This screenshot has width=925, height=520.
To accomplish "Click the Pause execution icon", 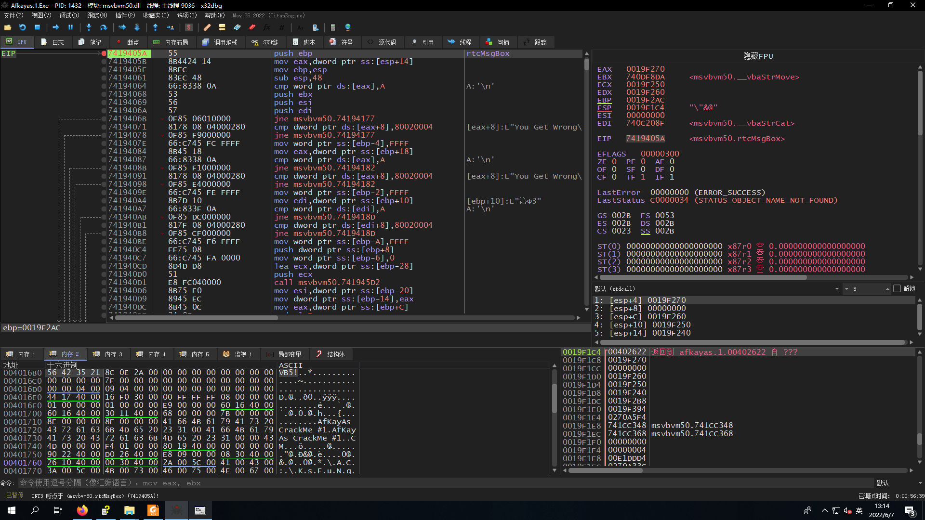I will (x=70, y=27).
